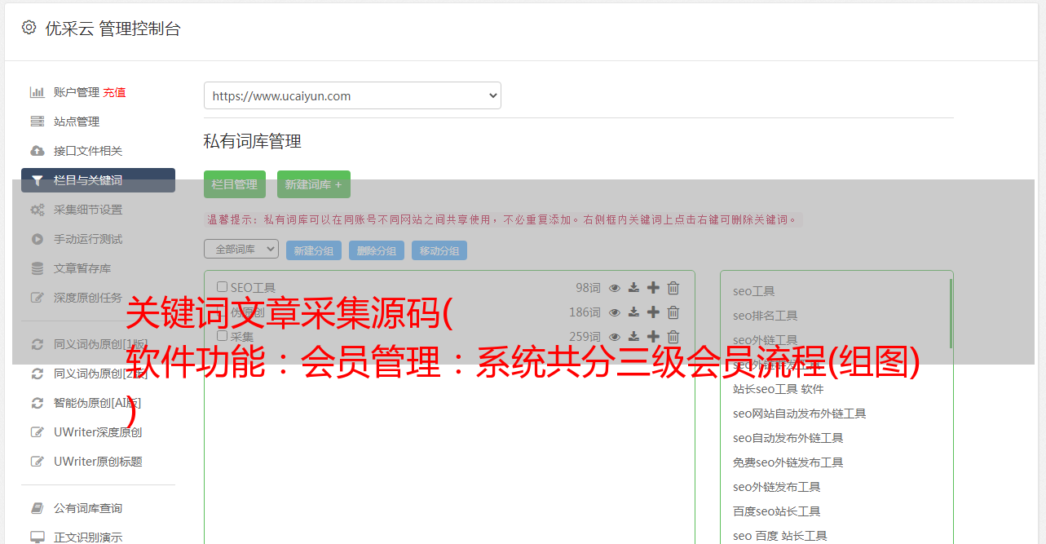Click the 手动运行测试 play icon
This screenshot has width=1046, height=544.
tap(38, 239)
